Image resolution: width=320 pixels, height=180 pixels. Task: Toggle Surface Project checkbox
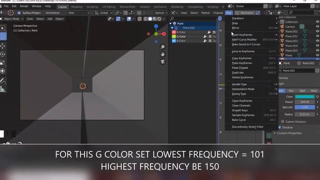pos(19,12)
